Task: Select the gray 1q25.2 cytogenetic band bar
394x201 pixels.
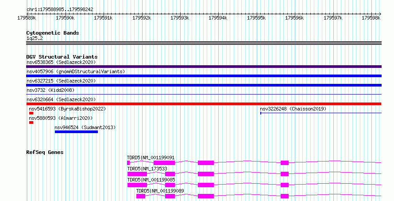Action: click(x=204, y=43)
